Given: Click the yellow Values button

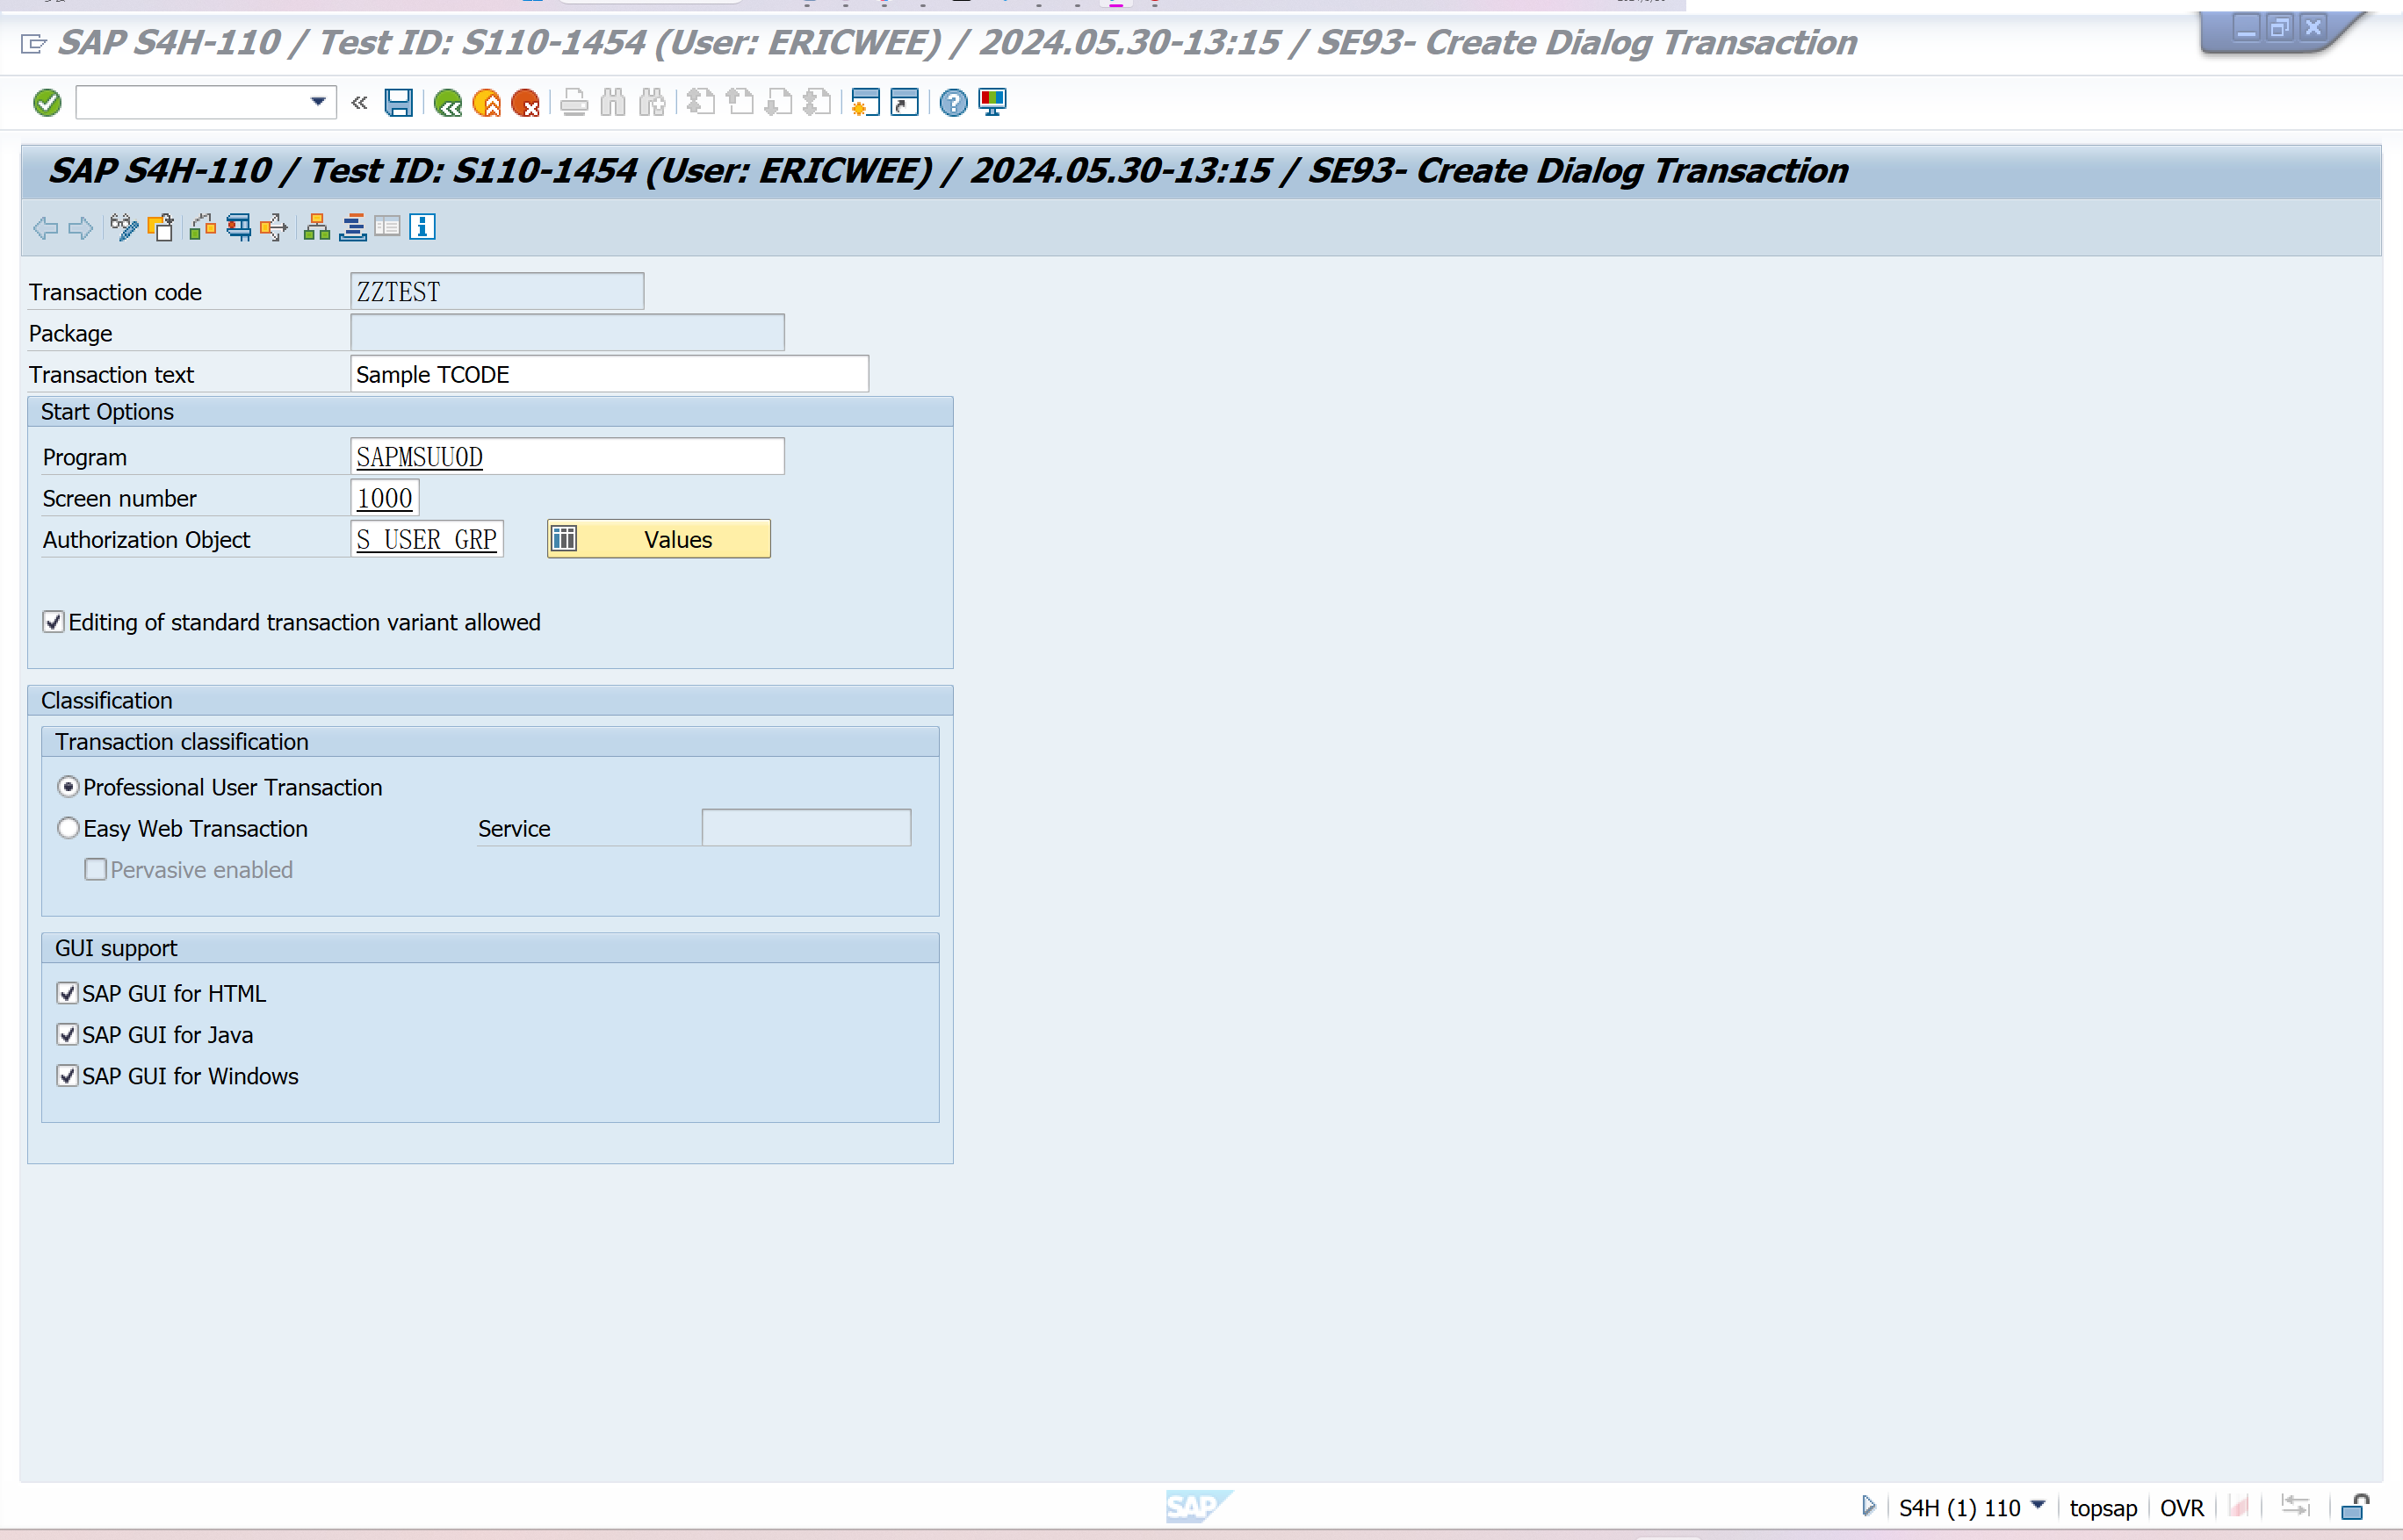Looking at the screenshot, I should (658, 539).
